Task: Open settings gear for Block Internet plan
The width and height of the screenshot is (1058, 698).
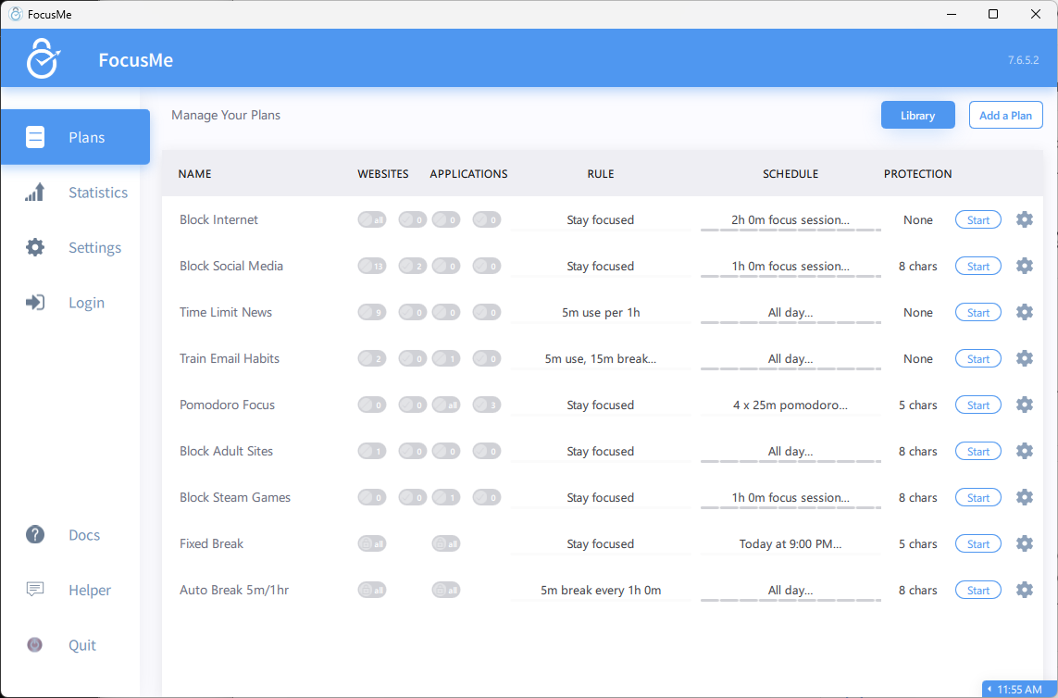Action: [x=1025, y=219]
